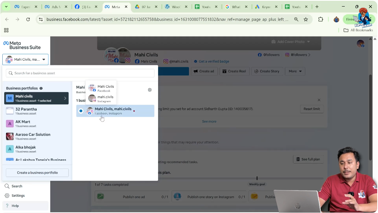The image size is (378, 213).
Task: Dismiss the ad account limit notice
Action: tap(319, 100)
